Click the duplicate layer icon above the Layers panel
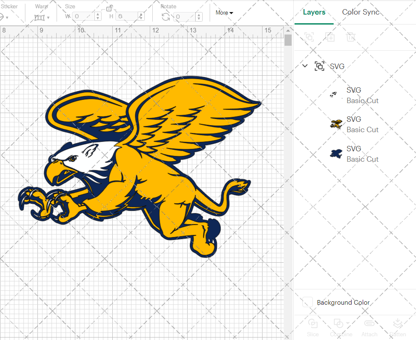 click(x=330, y=37)
